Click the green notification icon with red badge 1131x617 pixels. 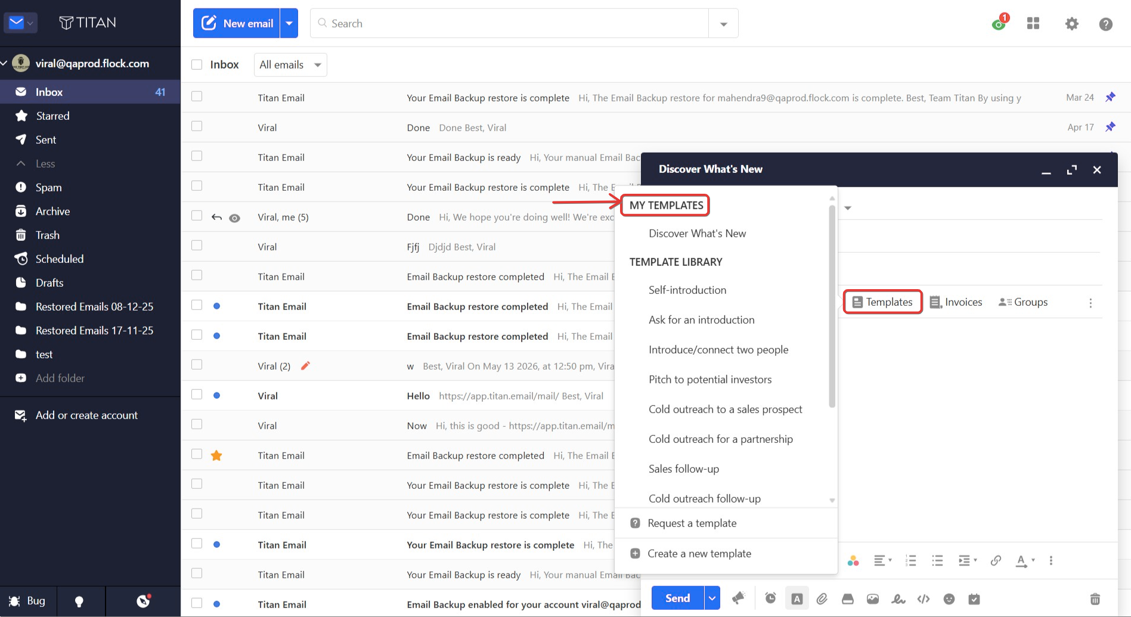tap(1000, 22)
